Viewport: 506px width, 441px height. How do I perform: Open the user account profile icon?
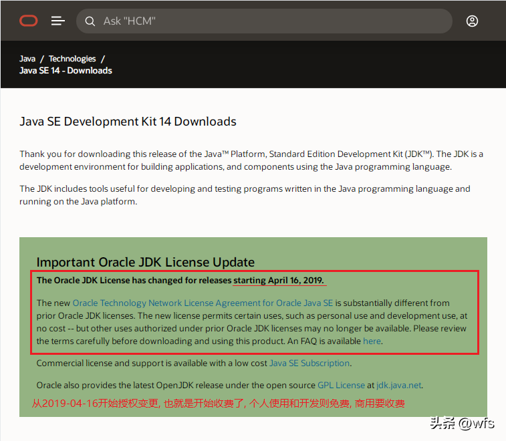[x=472, y=21]
